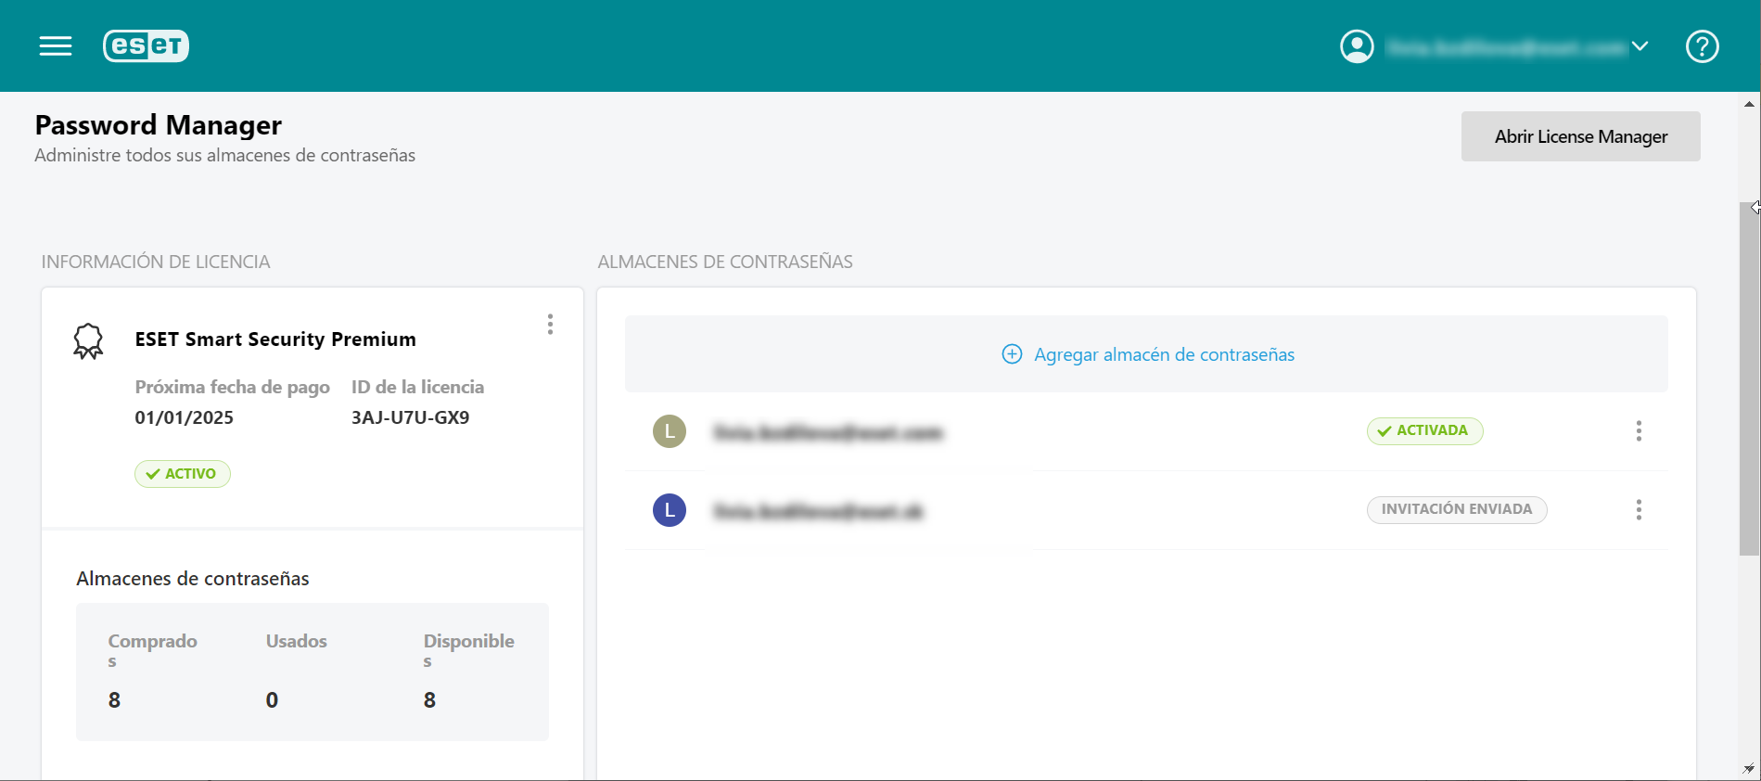This screenshot has height=781, width=1761.
Task: Click ESET Smart Security Premium title
Action: [275, 339]
